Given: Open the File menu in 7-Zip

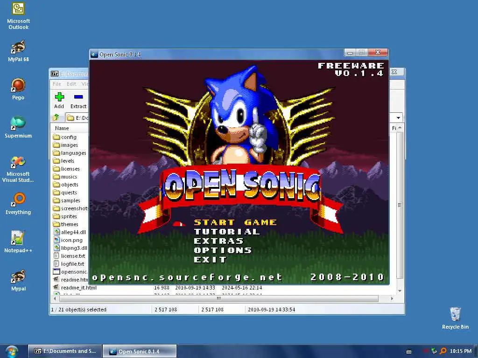Looking at the screenshot, I should point(56,84).
